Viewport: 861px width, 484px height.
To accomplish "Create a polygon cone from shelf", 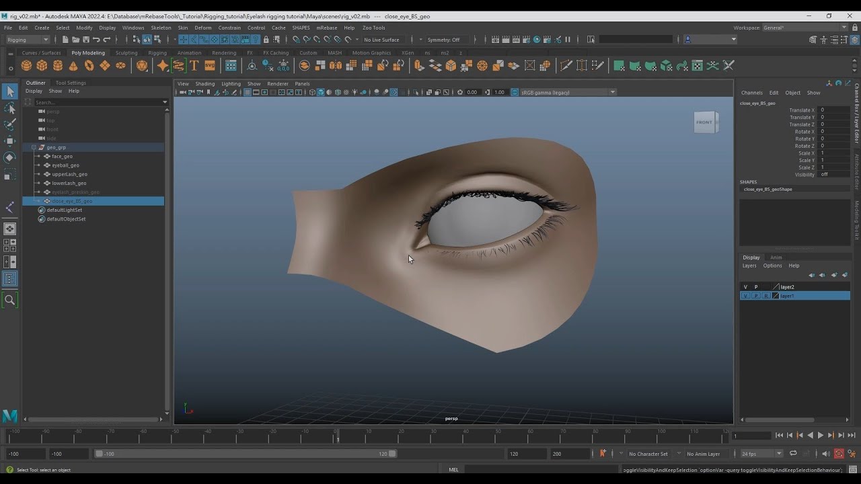I will (73, 65).
